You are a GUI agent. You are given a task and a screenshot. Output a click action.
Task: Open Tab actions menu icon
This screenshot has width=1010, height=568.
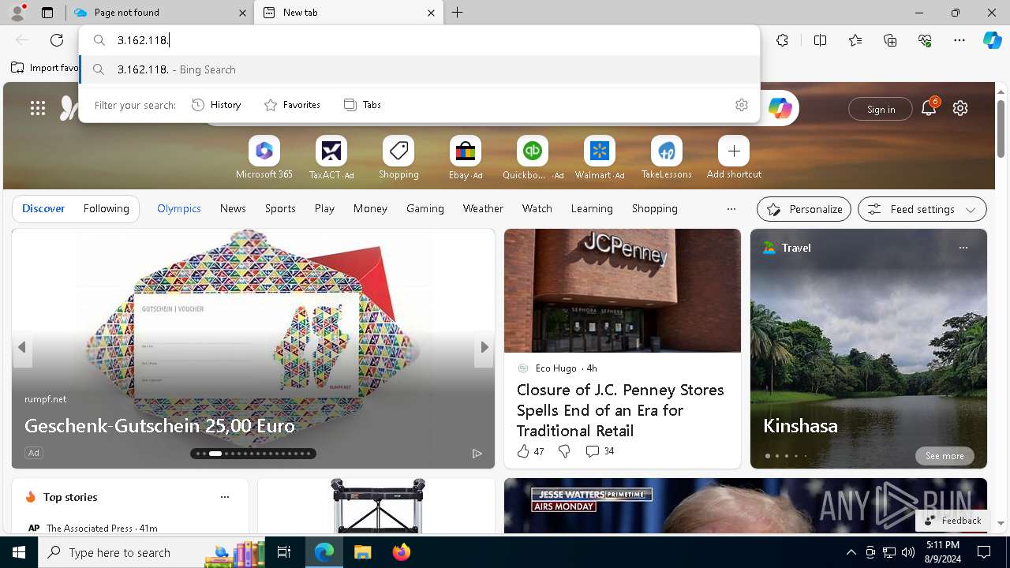(x=47, y=13)
